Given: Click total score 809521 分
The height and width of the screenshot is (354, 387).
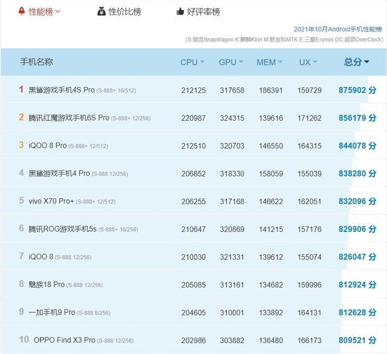Looking at the screenshot, I should 357,340.
